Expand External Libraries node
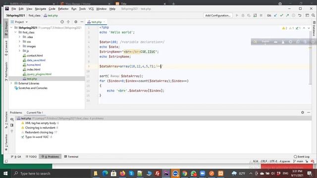 click(x=11, y=84)
